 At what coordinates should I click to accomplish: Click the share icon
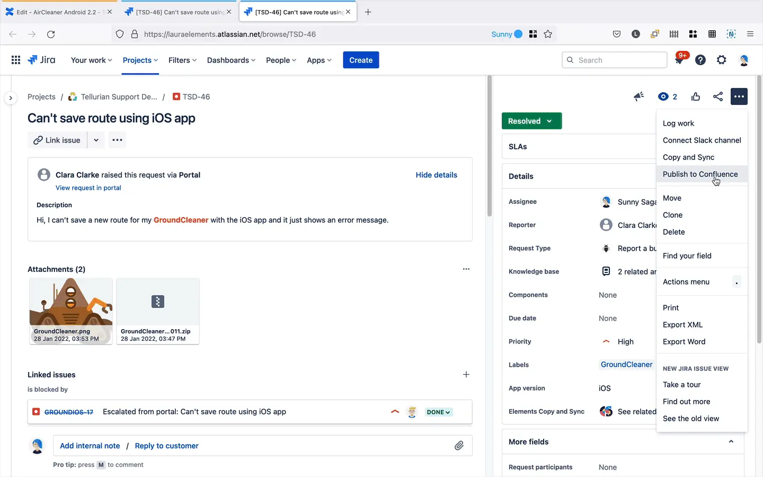(x=718, y=96)
